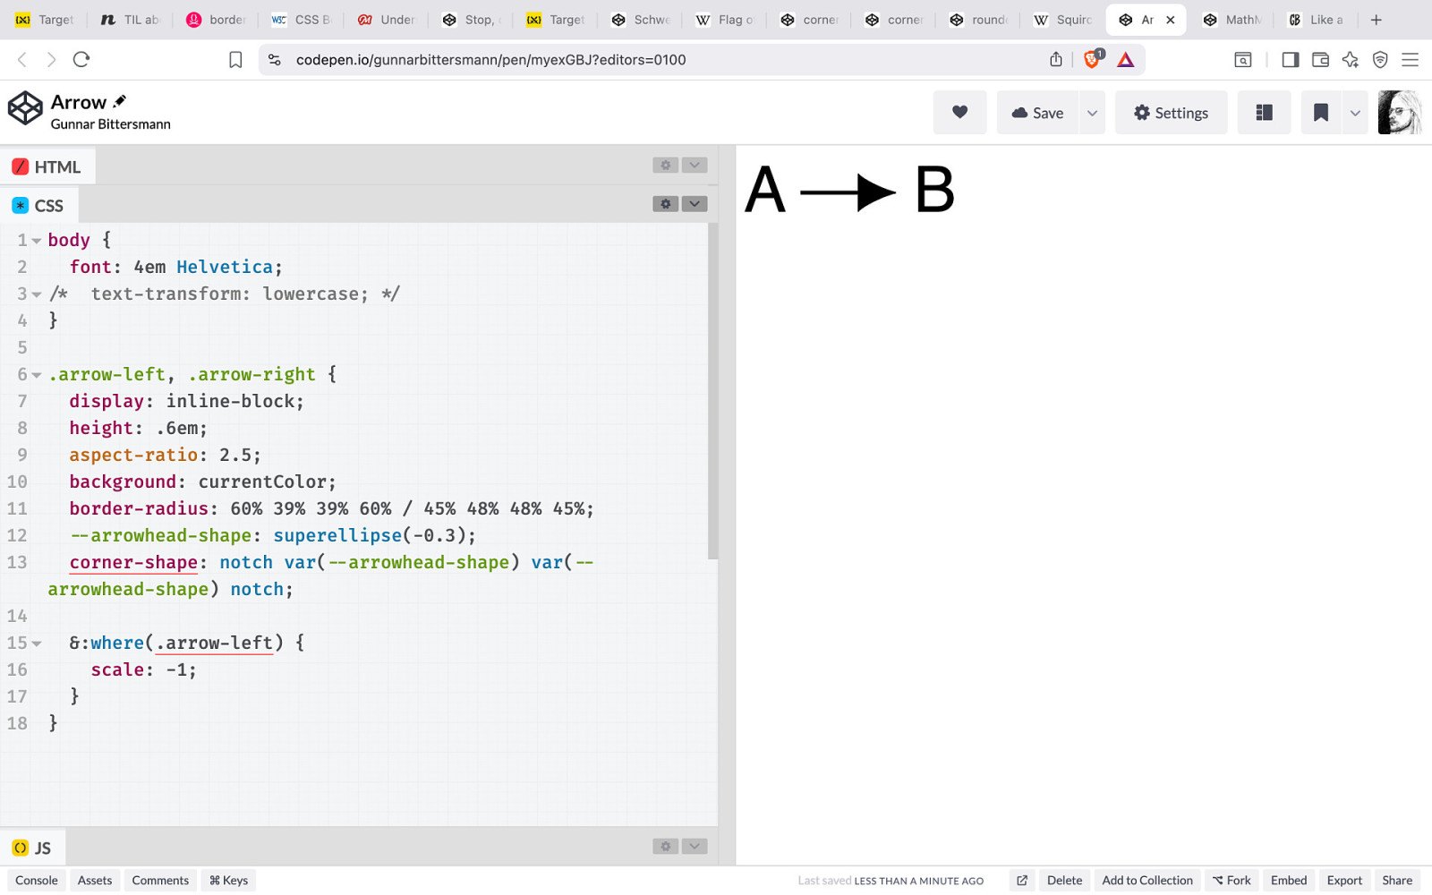
Task: Click the CodePen logo icon
Action: (x=25, y=108)
